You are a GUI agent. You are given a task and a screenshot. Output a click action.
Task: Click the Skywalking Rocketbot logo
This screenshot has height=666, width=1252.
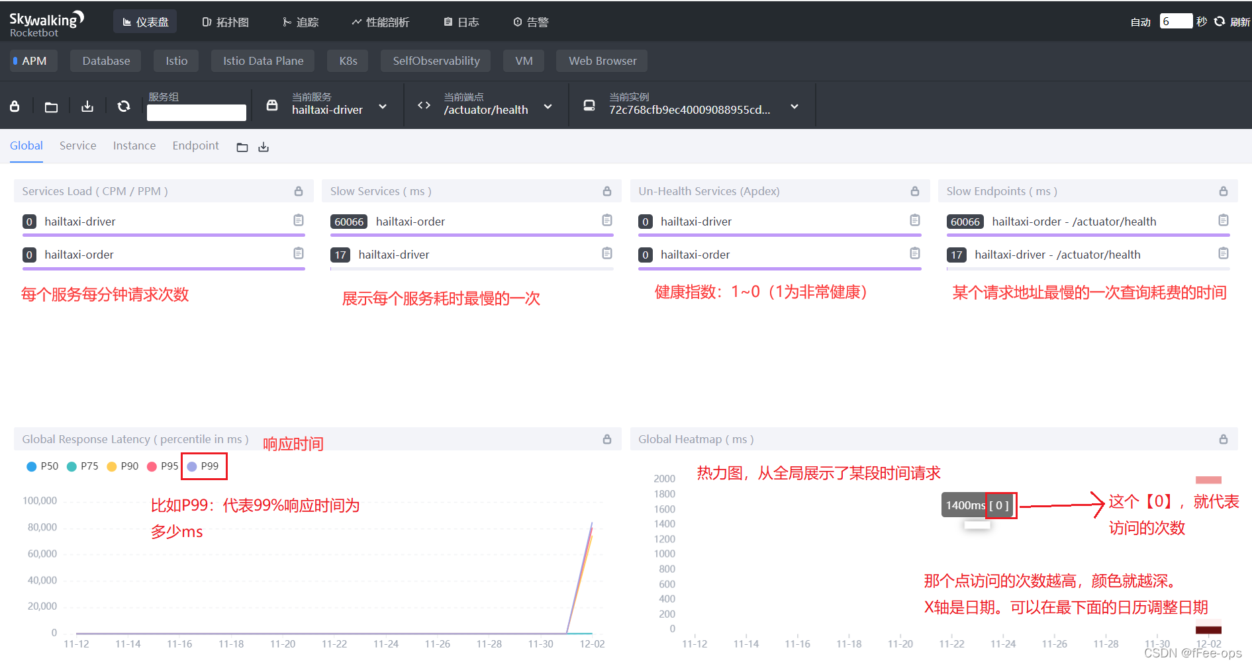pyautogui.click(x=46, y=23)
